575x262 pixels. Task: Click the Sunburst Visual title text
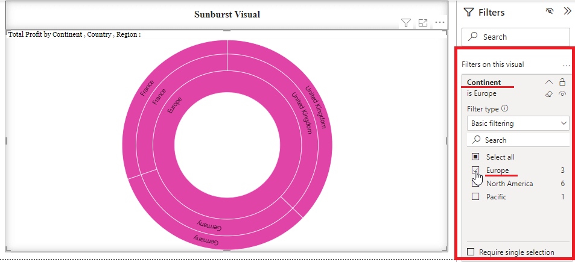(227, 14)
